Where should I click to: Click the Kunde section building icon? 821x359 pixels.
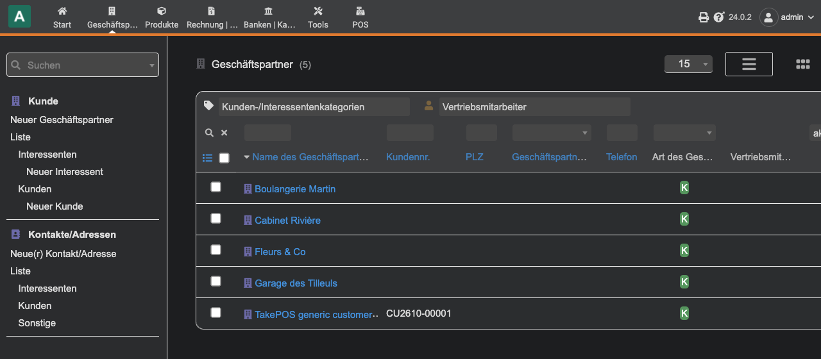tap(16, 101)
